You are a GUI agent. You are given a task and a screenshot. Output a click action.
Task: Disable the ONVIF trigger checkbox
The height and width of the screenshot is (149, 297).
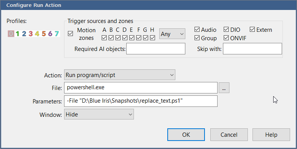pos(226,38)
